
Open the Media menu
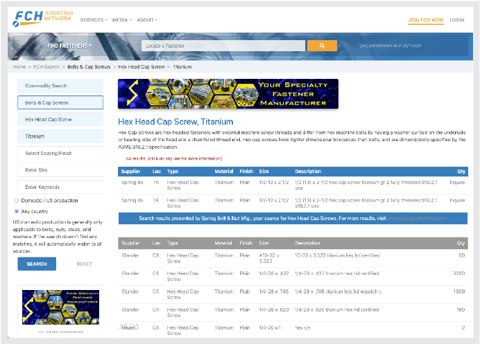pos(122,20)
